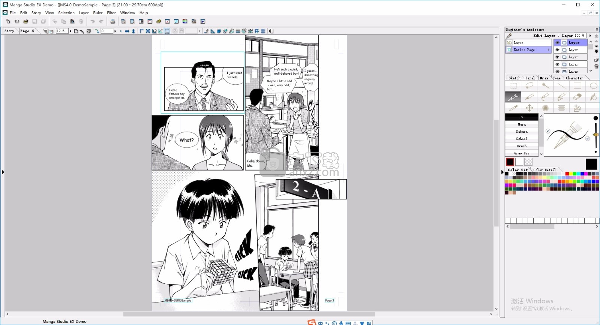Screen dimensions: 600x325
Task: Toggle eye icon of third Layer row
Action: (x=557, y=57)
